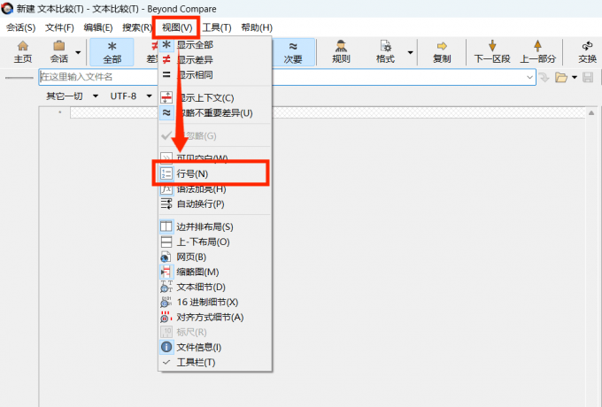The image size is (602, 407).
Task: Click the web page globe icon
Action: tap(166, 257)
